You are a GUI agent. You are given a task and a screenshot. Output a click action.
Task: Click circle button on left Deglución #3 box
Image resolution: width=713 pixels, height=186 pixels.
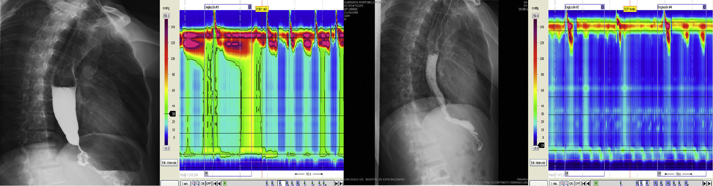tap(250, 7)
